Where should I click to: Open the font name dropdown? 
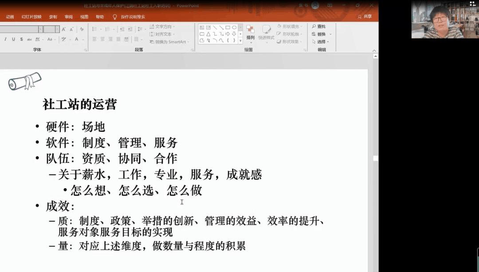[x=40, y=29]
